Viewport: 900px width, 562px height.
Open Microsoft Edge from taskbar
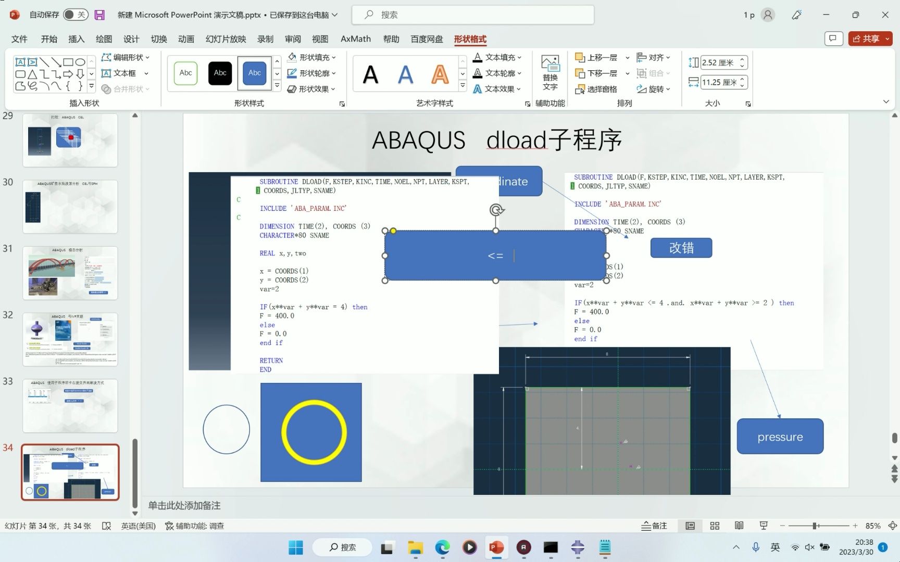click(442, 547)
